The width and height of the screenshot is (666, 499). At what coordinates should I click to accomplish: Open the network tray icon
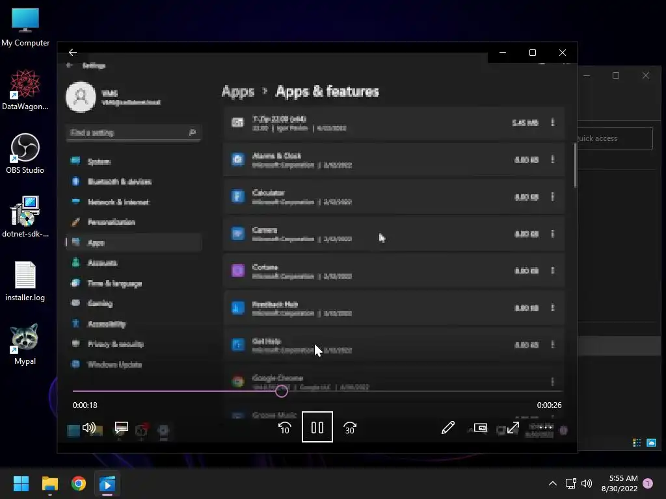[570, 483]
